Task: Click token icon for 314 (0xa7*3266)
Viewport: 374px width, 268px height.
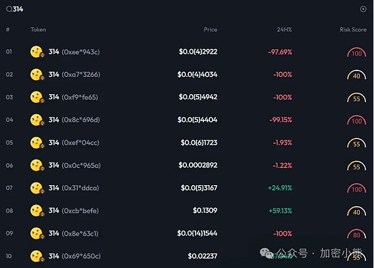Action: point(37,75)
